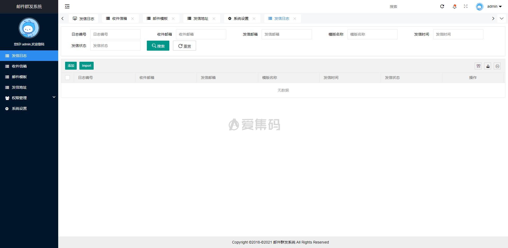Expand the 权限管理 sidebar menu
508x248 pixels.
(x=29, y=98)
